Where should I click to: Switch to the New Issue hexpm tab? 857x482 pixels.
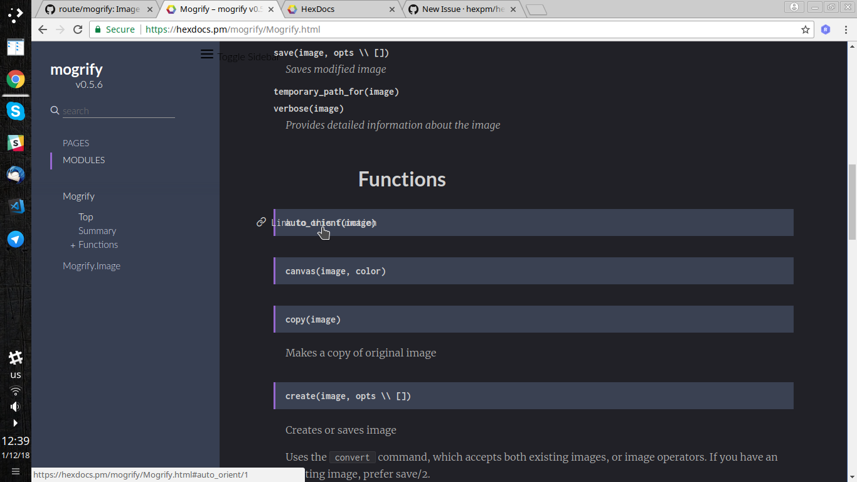point(463,9)
